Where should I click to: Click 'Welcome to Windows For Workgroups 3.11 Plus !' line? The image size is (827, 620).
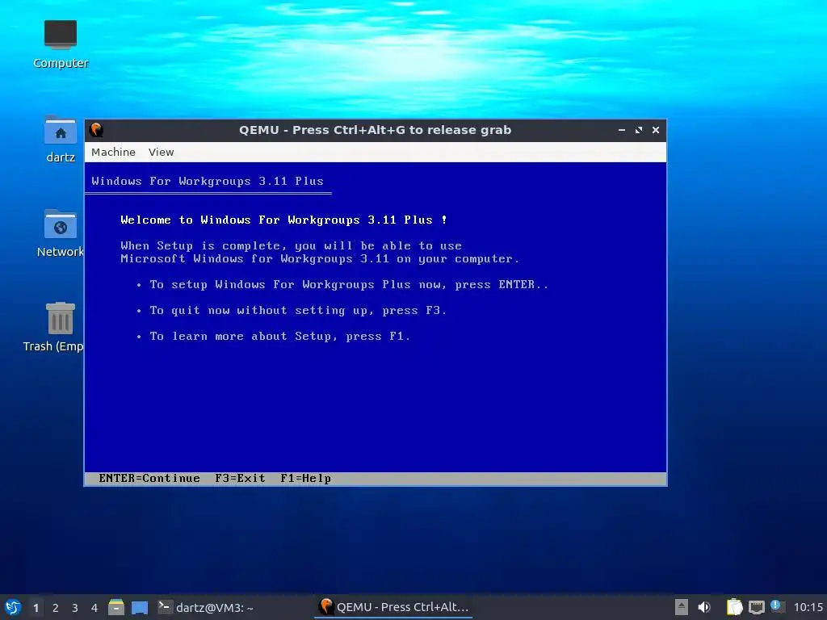[283, 220]
